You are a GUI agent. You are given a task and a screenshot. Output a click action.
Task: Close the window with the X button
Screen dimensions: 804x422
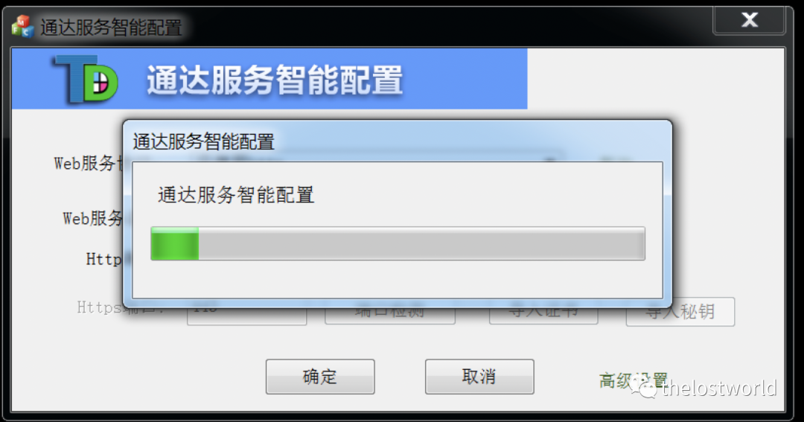[749, 20]
